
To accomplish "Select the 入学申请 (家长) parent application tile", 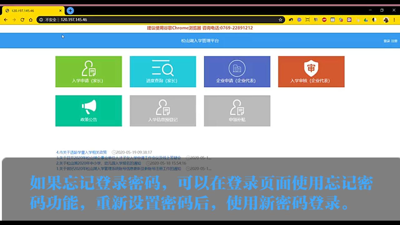I will click(x=88, y=71).
